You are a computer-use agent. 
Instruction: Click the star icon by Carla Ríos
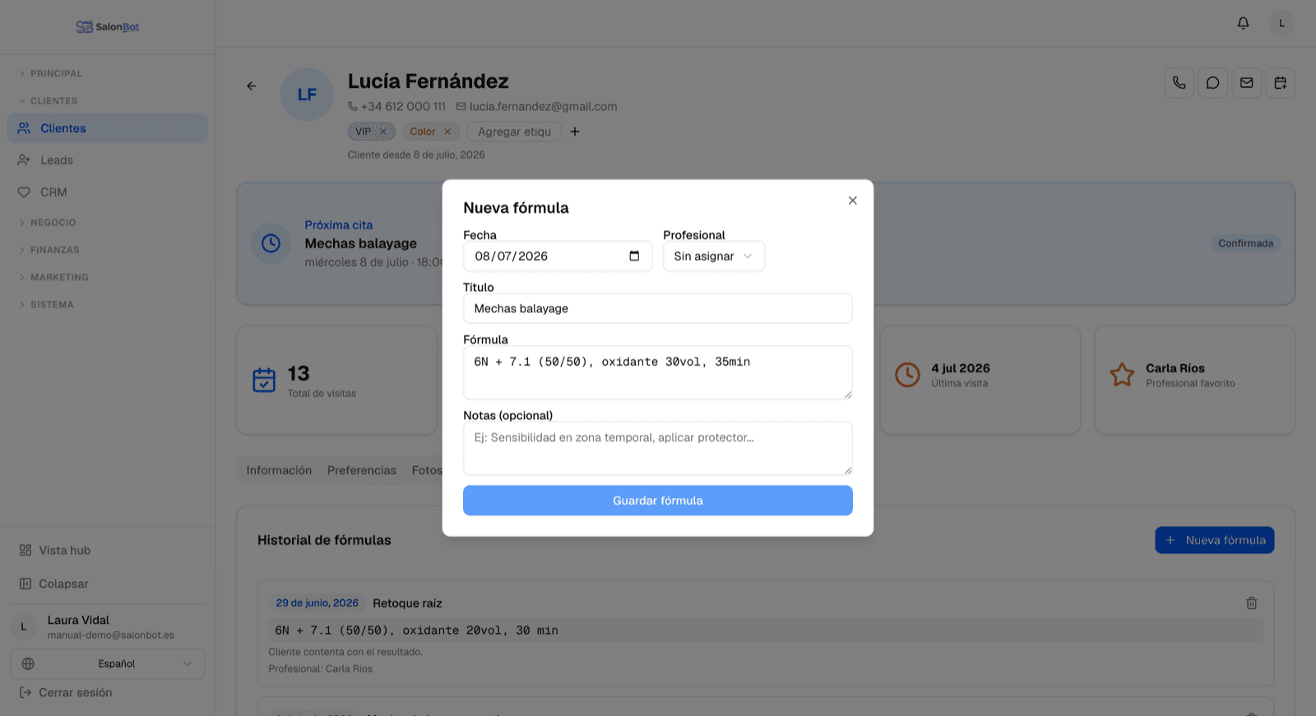pos(1122,375)
